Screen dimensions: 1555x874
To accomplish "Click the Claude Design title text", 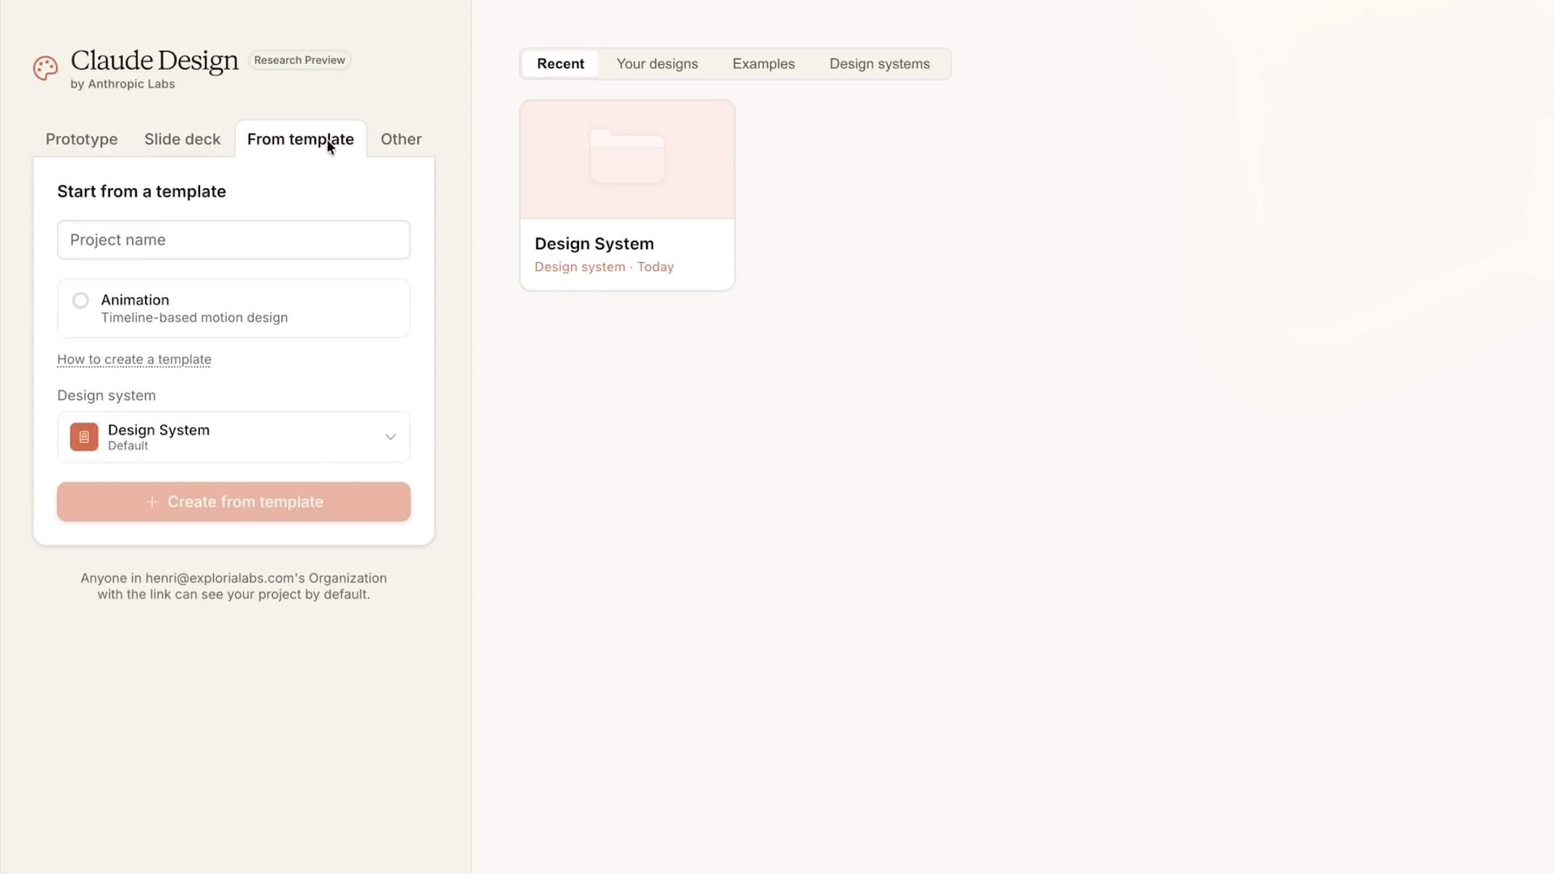I will coord(154,61).
